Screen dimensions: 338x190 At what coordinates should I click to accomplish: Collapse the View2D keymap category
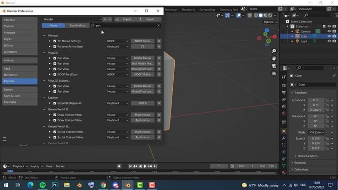(44, 53)
